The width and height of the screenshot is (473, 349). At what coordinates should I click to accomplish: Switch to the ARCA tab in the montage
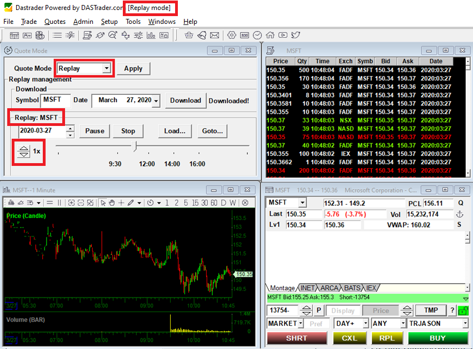click(x=330, y=288)
